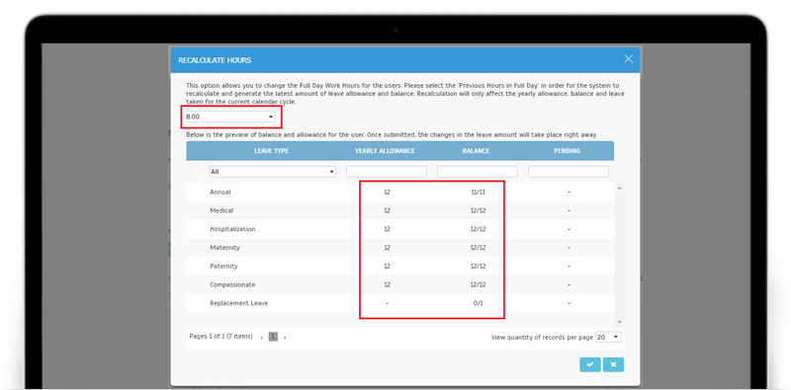Select the Medical leave row

[400, 210]
